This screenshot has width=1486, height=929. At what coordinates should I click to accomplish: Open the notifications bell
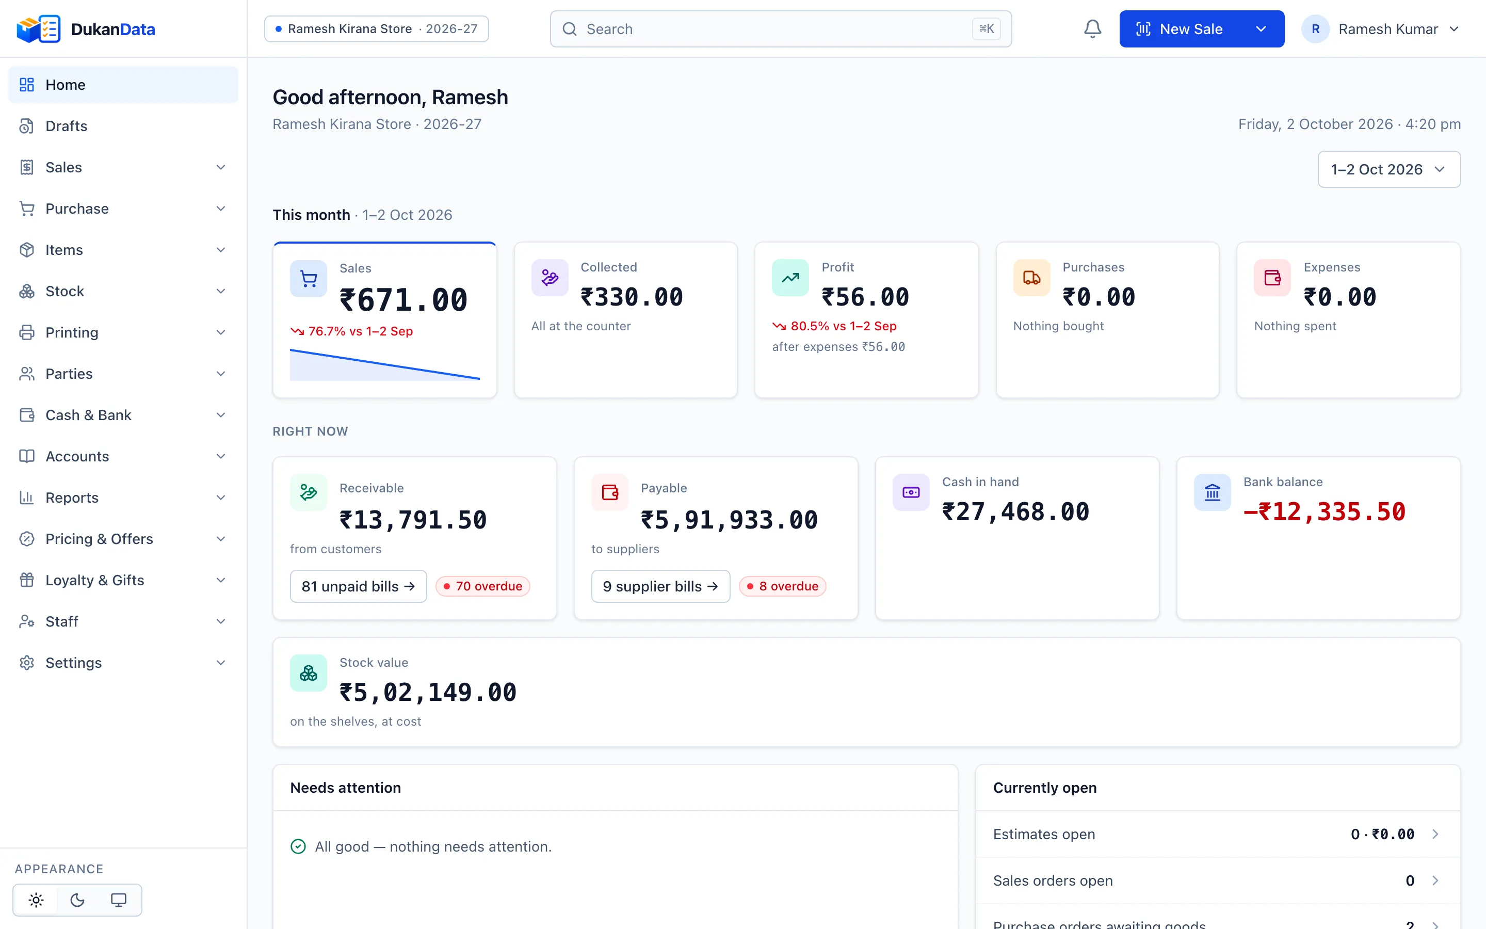(x=1092, y=29)
